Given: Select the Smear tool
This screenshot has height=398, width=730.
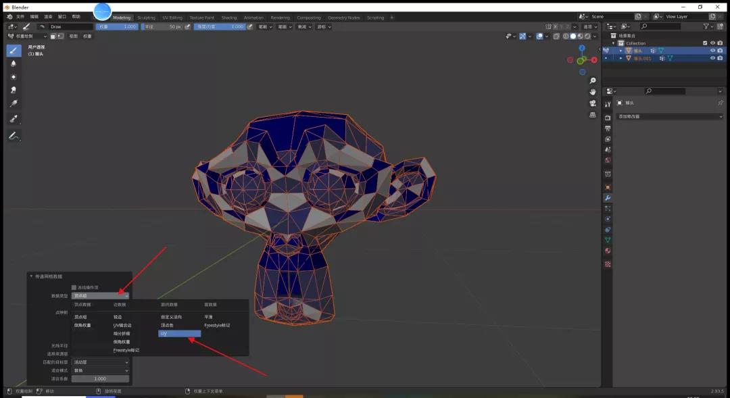Looking at the screenshot, I should pos(14,90).
